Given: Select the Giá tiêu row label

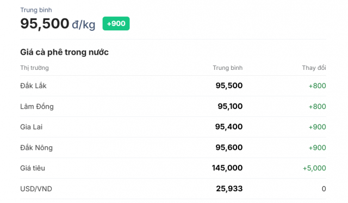Looking at the screenshot, I should click(33, 168).
